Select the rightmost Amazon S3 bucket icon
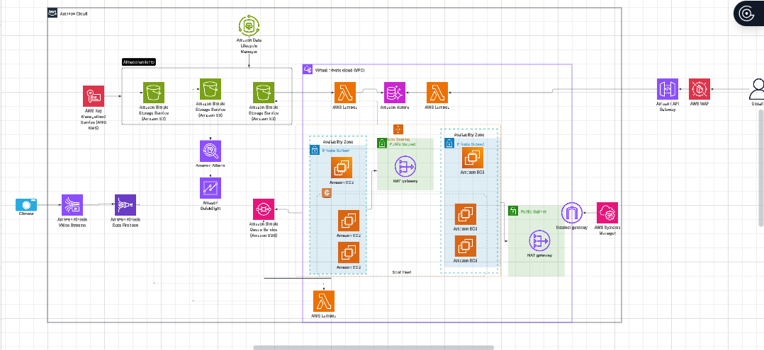The height and width of the screenshot is (350, 764). (264, 93)
